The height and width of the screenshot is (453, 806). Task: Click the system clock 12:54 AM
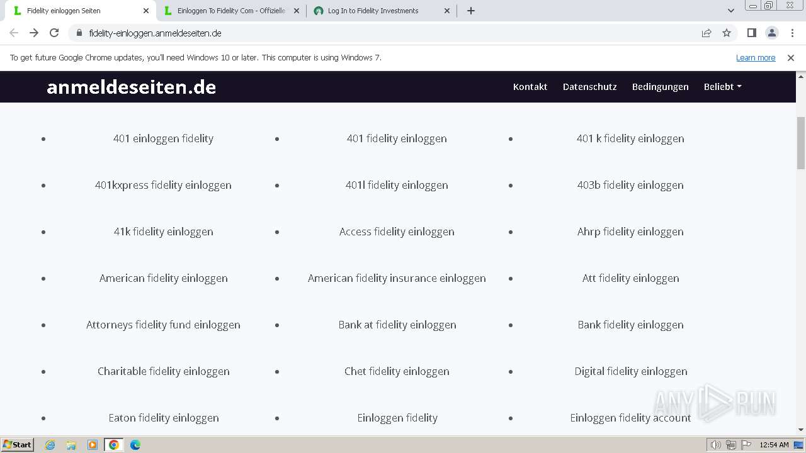click(x=774, y=445)
